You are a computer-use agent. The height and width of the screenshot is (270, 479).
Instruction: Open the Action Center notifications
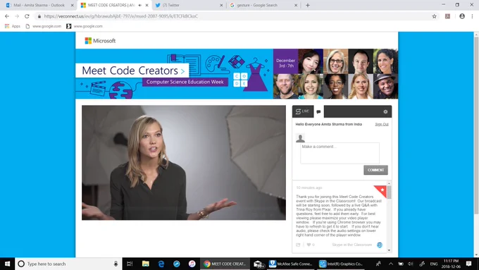pyautogui.click(x=469, y=264)
